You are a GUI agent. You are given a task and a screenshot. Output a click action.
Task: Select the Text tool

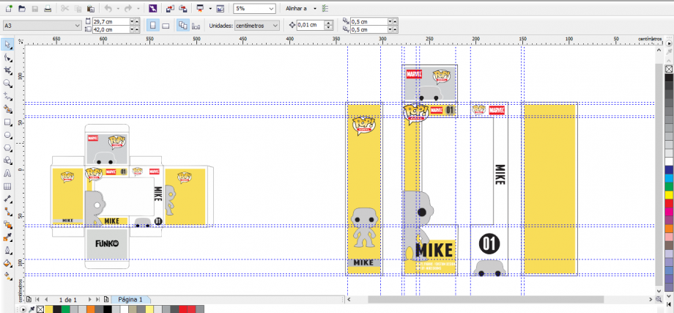[8, 173]
